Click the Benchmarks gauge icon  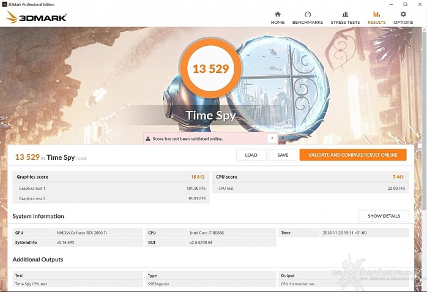click(x=308, y=14)
